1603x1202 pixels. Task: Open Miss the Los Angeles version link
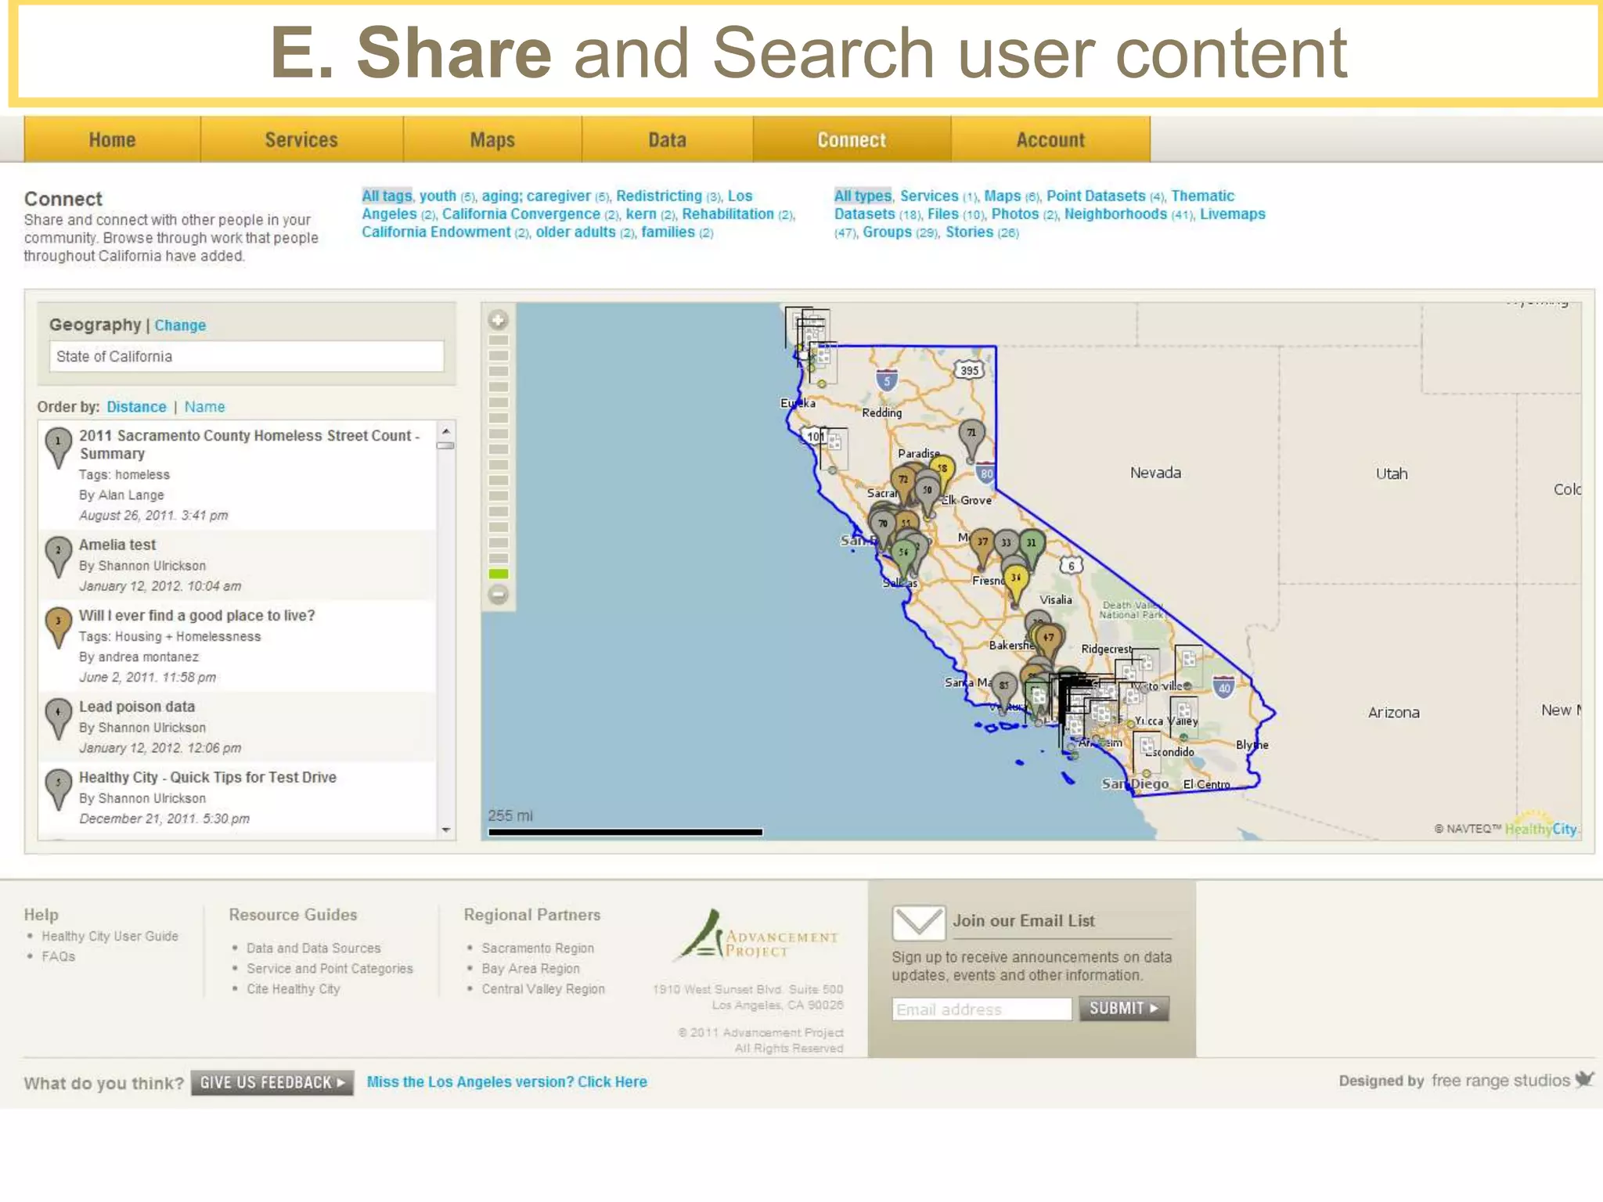pyautogui.click(x=506, y=1081)
